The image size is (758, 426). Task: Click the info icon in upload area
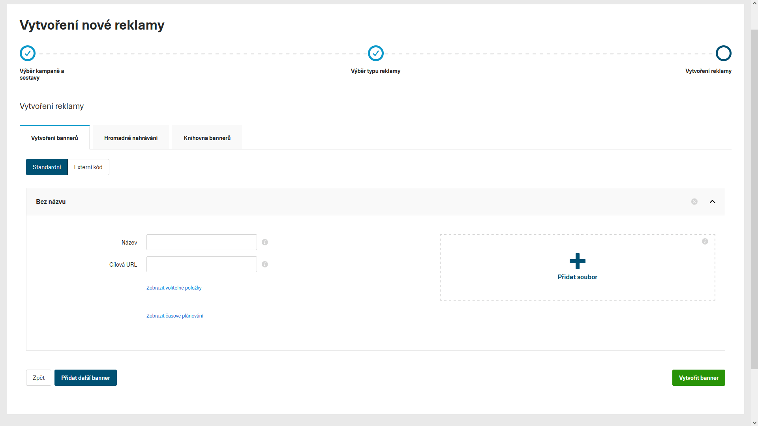point(705,241)
